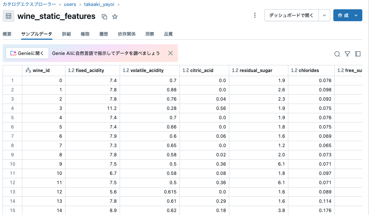
Task: Click the filter funnel icon above the table
Action: 347,54
